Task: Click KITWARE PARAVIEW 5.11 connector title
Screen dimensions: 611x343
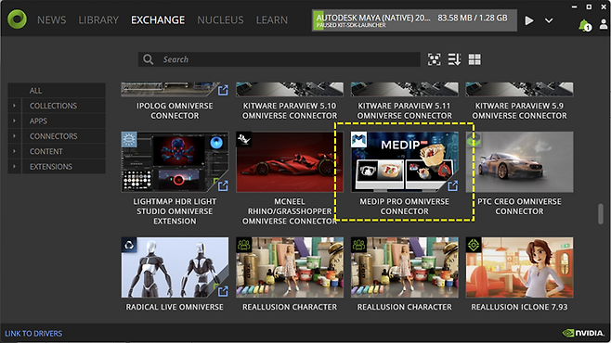Action: tap(405, 111)
